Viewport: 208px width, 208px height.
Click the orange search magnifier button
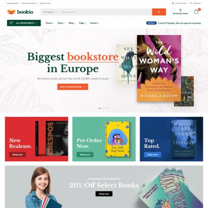pyautogui.click(x=159, y=12)
